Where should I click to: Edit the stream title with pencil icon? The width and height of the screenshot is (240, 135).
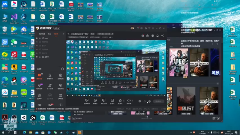tap(112, 34)
